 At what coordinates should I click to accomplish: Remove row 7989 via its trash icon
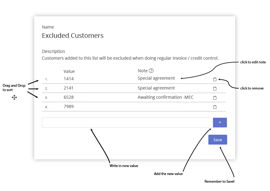(x=215, y=107)
